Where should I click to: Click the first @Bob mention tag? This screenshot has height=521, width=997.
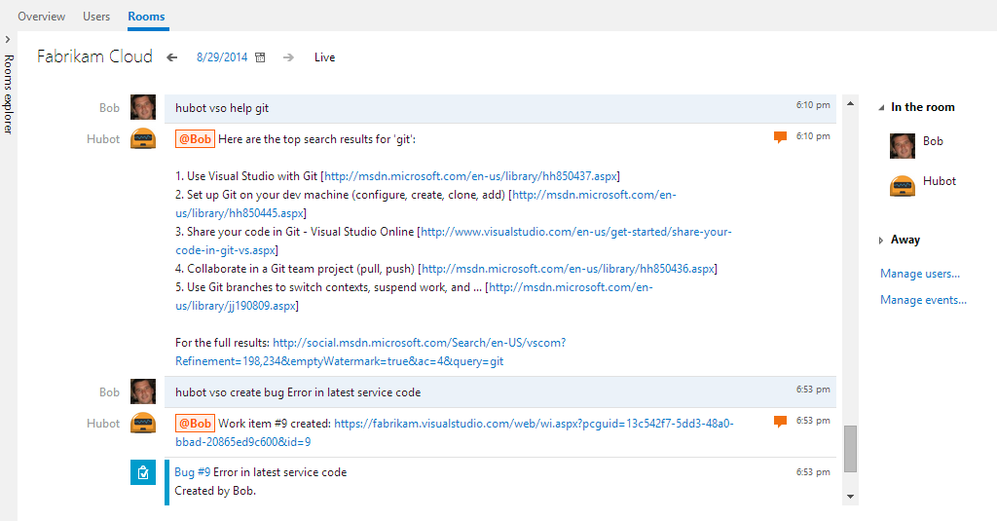pos(195,138)
